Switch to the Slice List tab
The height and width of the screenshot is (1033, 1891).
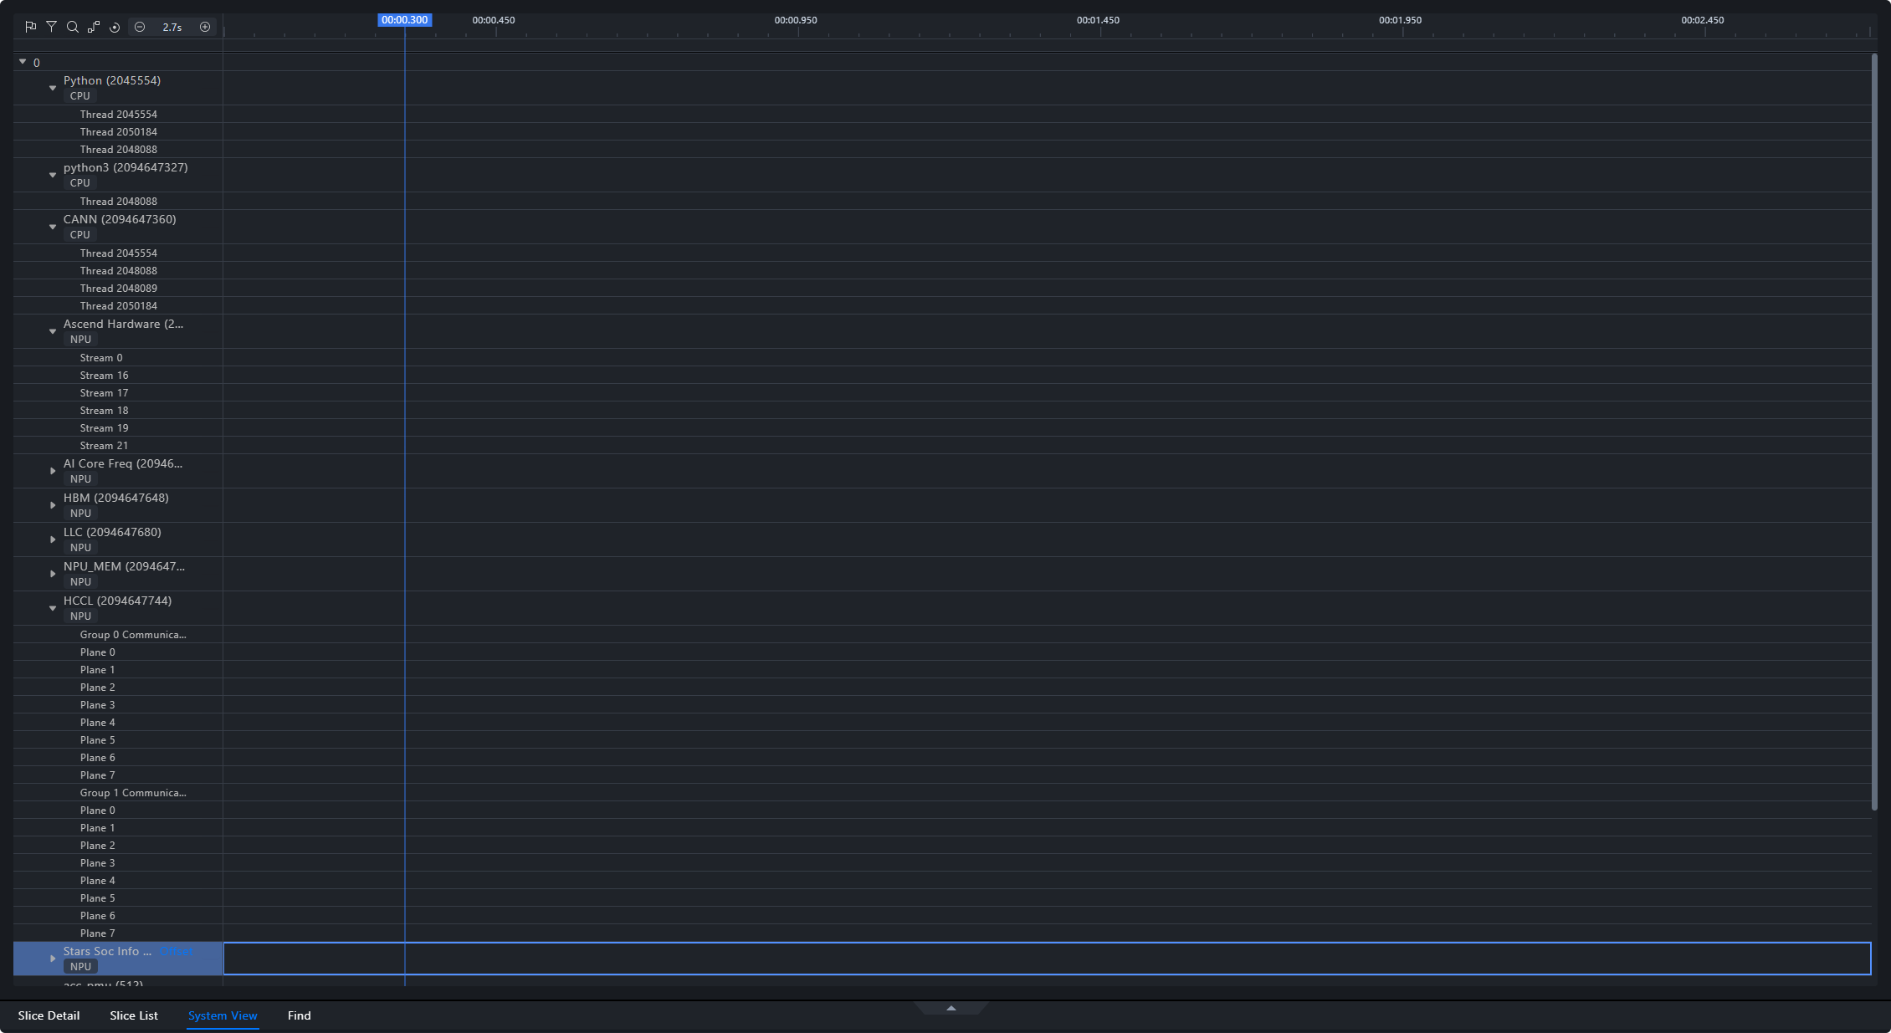click(134, 1015)
